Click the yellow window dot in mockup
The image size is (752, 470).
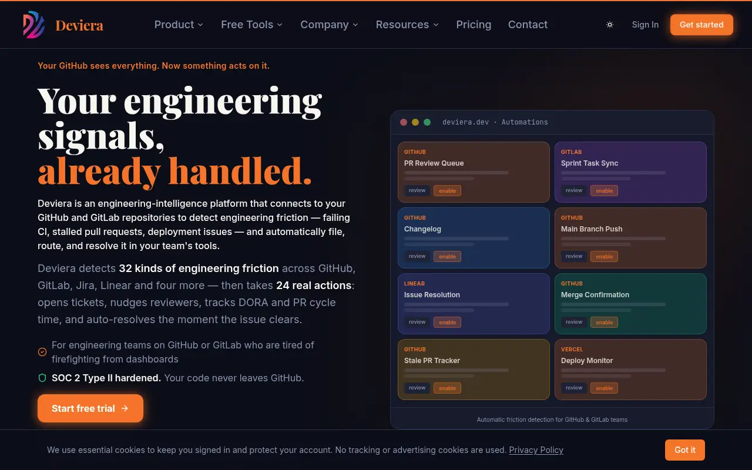[x=415, y=122]
